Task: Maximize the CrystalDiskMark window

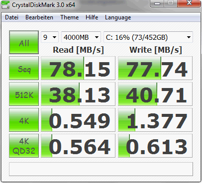Action: (171, 3)
